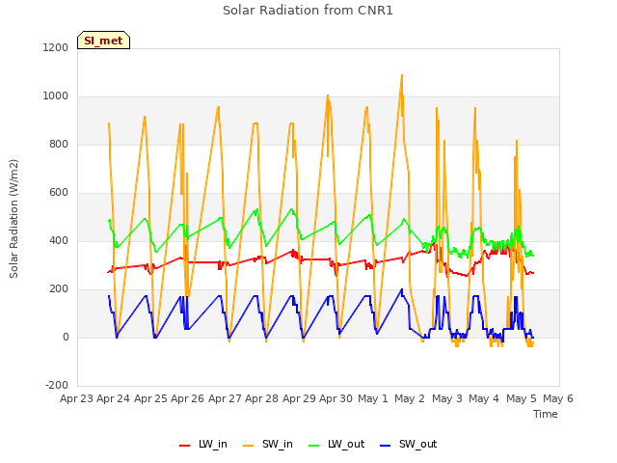
Task: Click the May 4 x-axis tick label
Action: point(484,398)
